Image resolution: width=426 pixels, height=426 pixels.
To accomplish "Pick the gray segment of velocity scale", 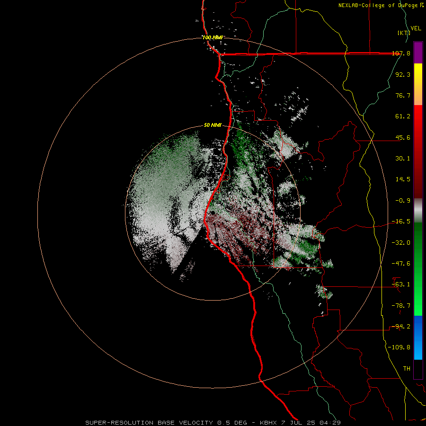I will (418, 211).
